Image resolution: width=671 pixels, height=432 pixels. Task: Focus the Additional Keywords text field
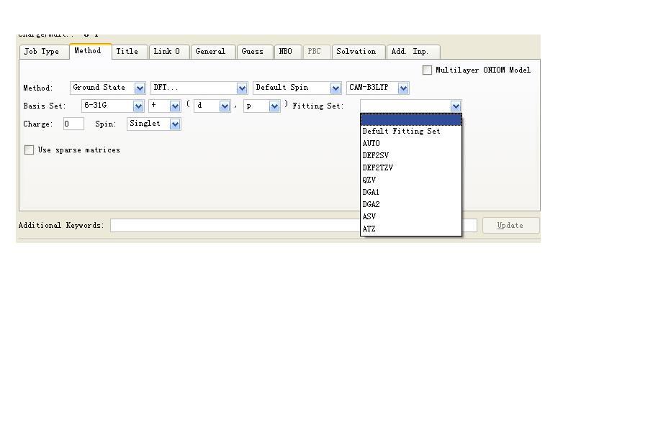(294, 225)
